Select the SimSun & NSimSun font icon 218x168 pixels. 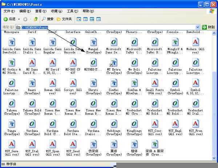coord(134,83)
